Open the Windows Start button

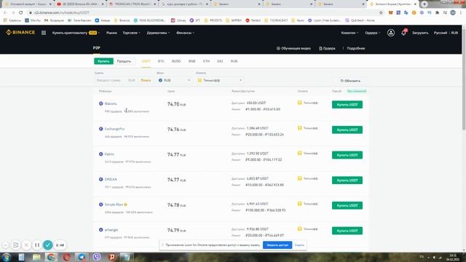point(7,257)
